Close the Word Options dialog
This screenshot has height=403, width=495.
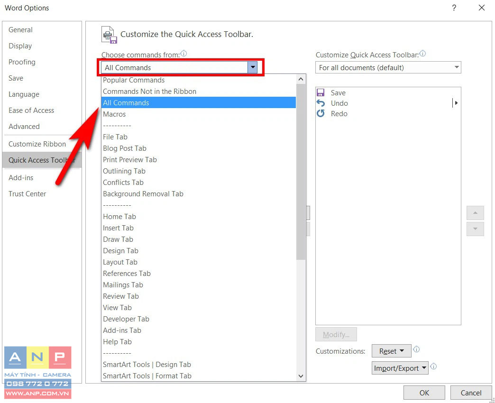pyautogui.click(x=481, y=8)
